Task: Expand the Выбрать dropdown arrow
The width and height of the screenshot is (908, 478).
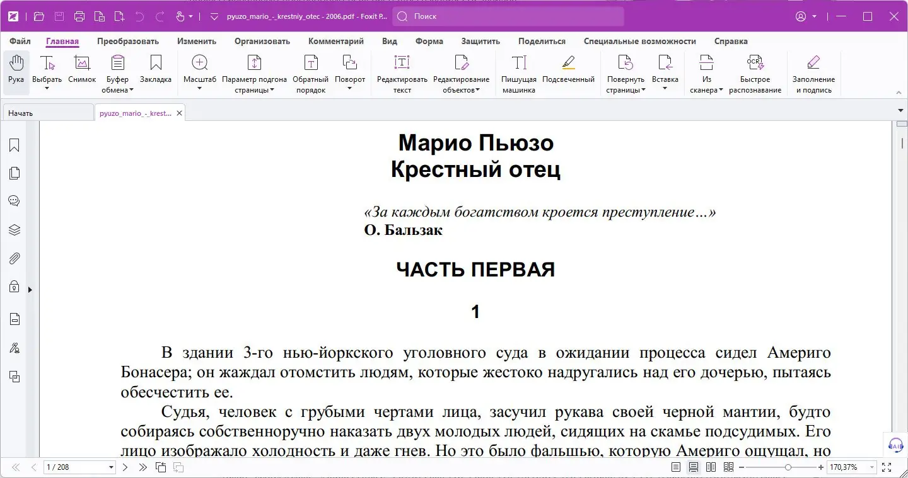Action: pos(47,88)
